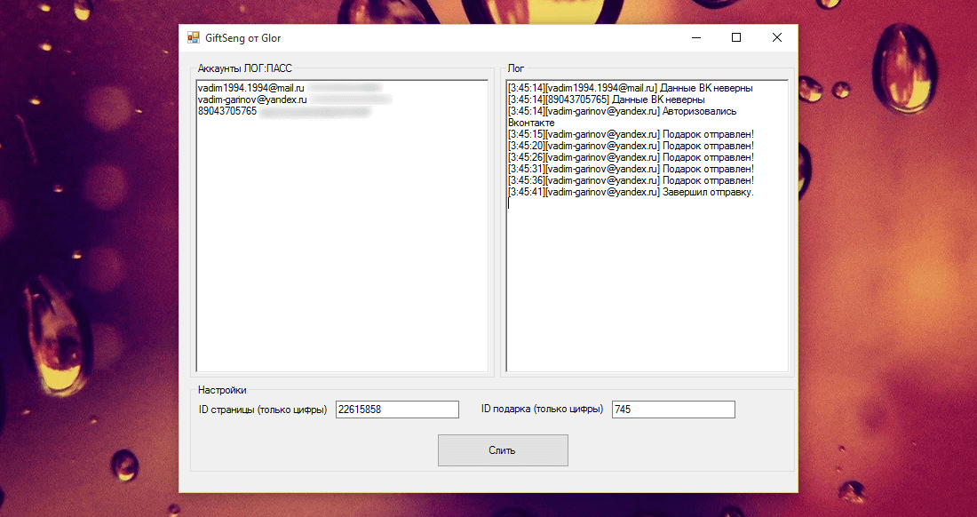
Task: Close the GiftSeng window
Action: (777, 38)
